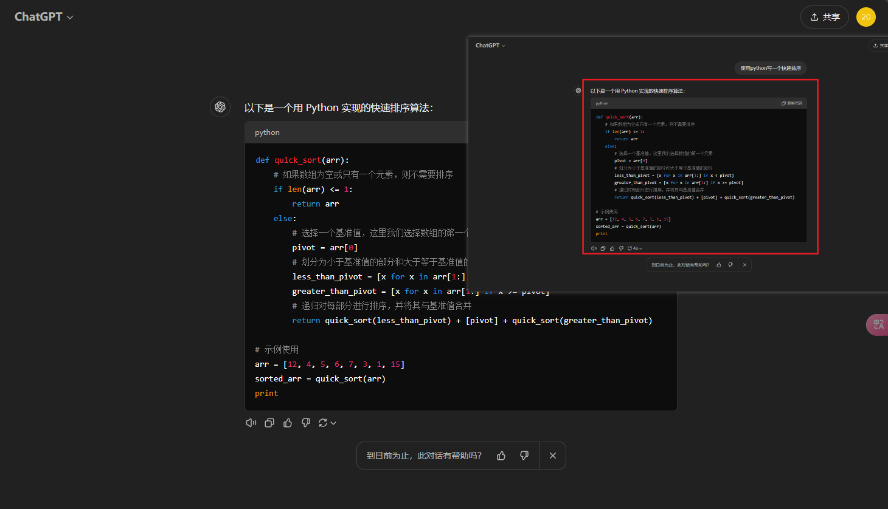Click thumbs up in preview feedback bar
This screenshot has width=888, height=509.
[719, 265]
